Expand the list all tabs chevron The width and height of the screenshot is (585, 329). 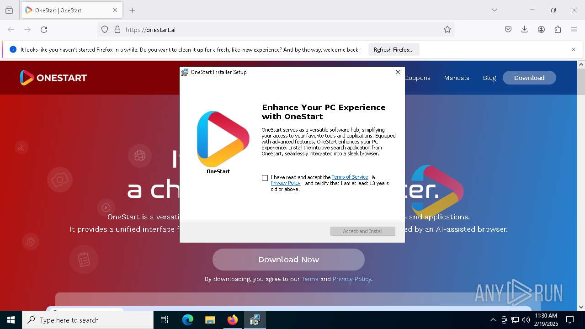pos(495,10)
